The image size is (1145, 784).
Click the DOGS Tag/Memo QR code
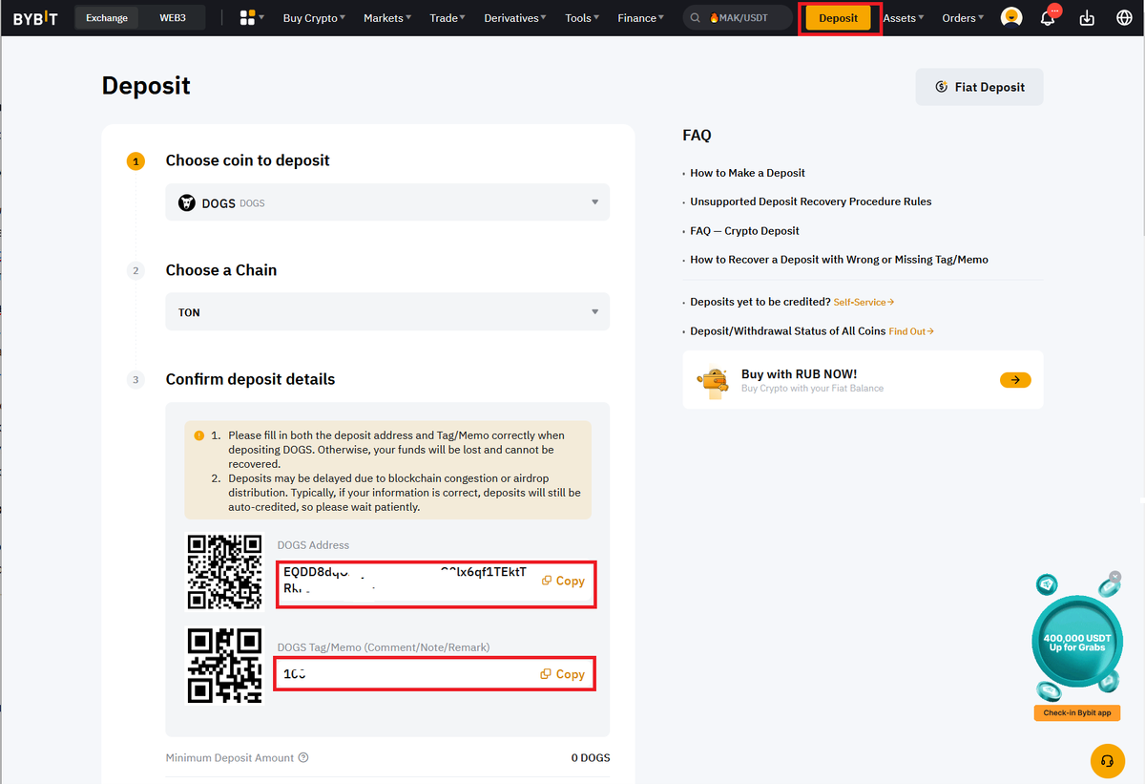[225, 665]
